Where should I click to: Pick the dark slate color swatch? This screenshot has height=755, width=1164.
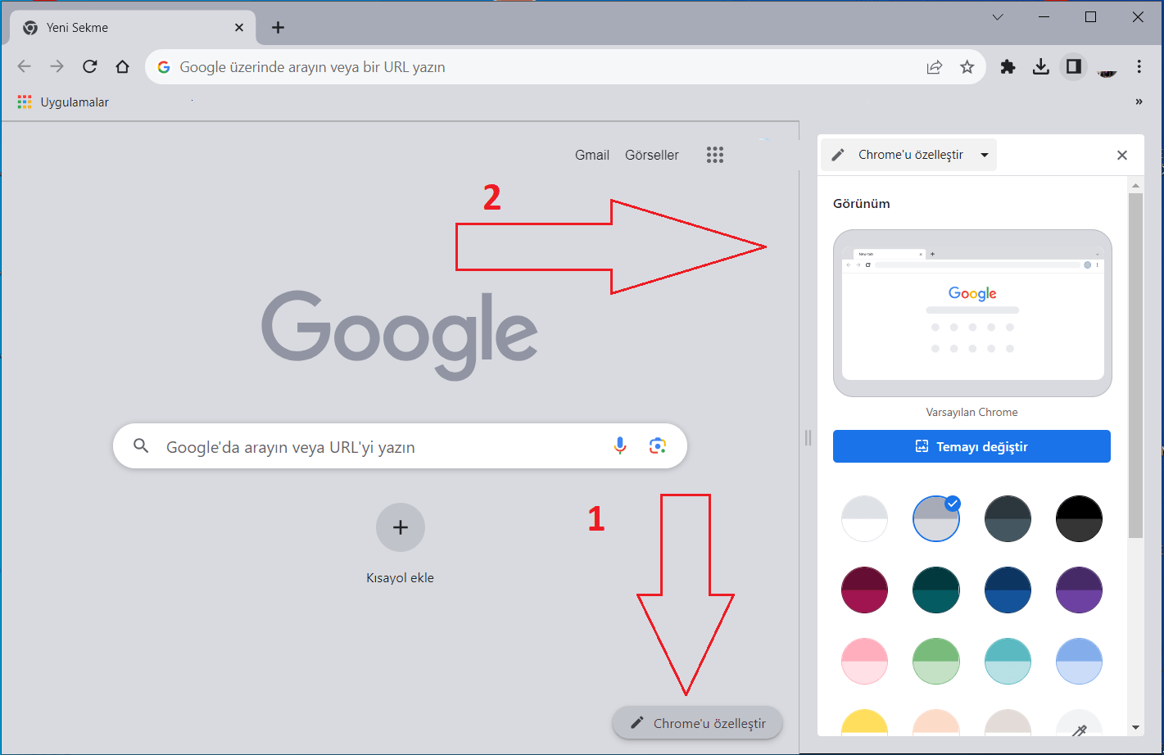point(1008,518)
